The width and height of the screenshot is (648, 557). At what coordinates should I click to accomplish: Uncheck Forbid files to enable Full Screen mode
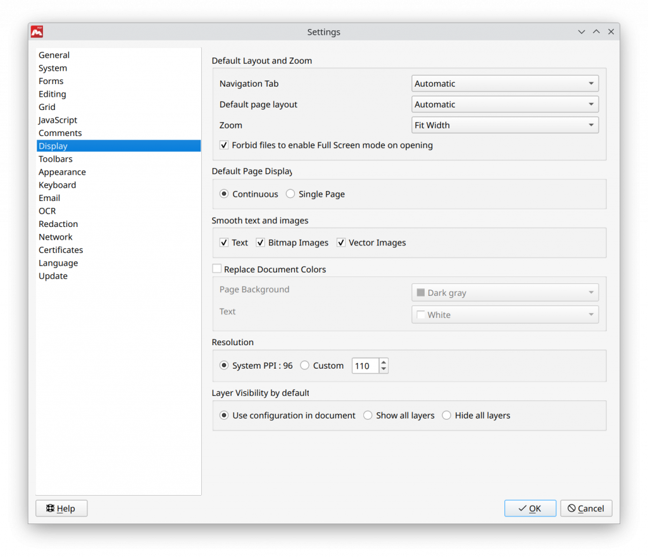224,145
